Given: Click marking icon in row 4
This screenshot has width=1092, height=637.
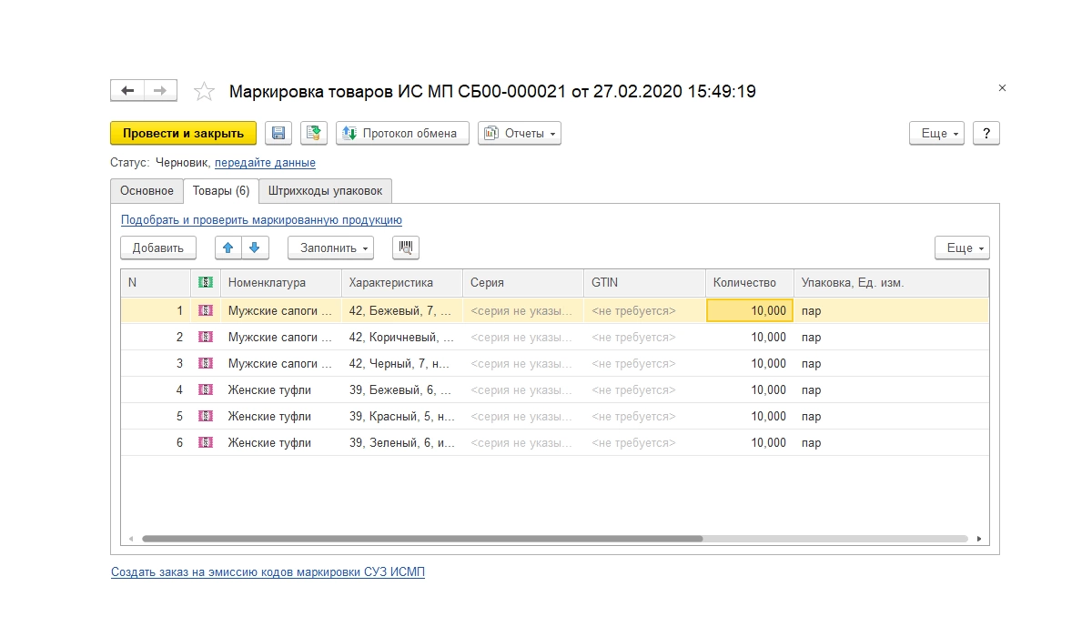Looking at the screenshot, I should tap(206, 389).
